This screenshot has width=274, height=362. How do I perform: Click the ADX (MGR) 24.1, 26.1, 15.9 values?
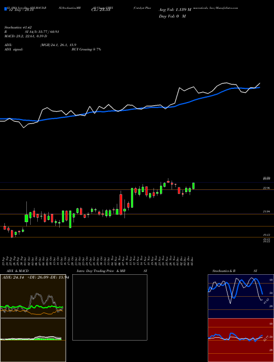pos(58,45)
